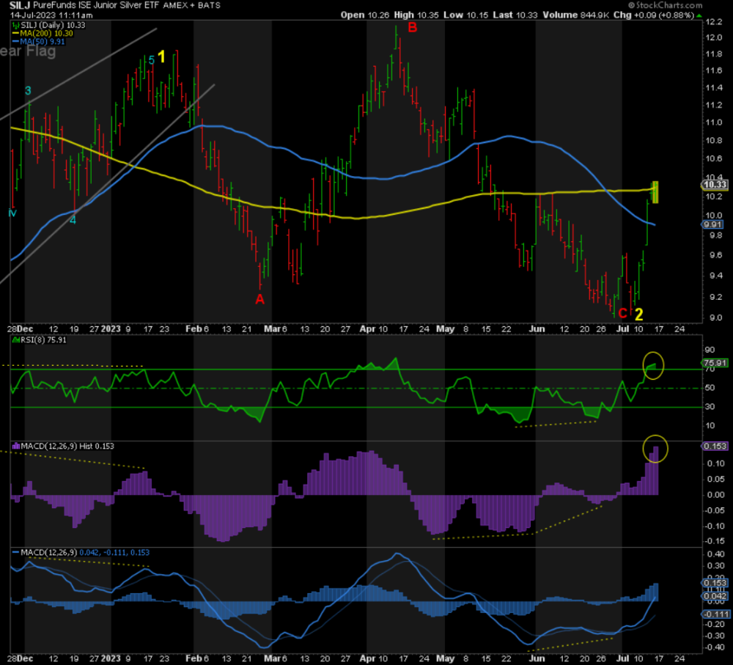Click the SILJ ticker symbol in the chart title
The image size is (733, 665).
tap(20, 6)
